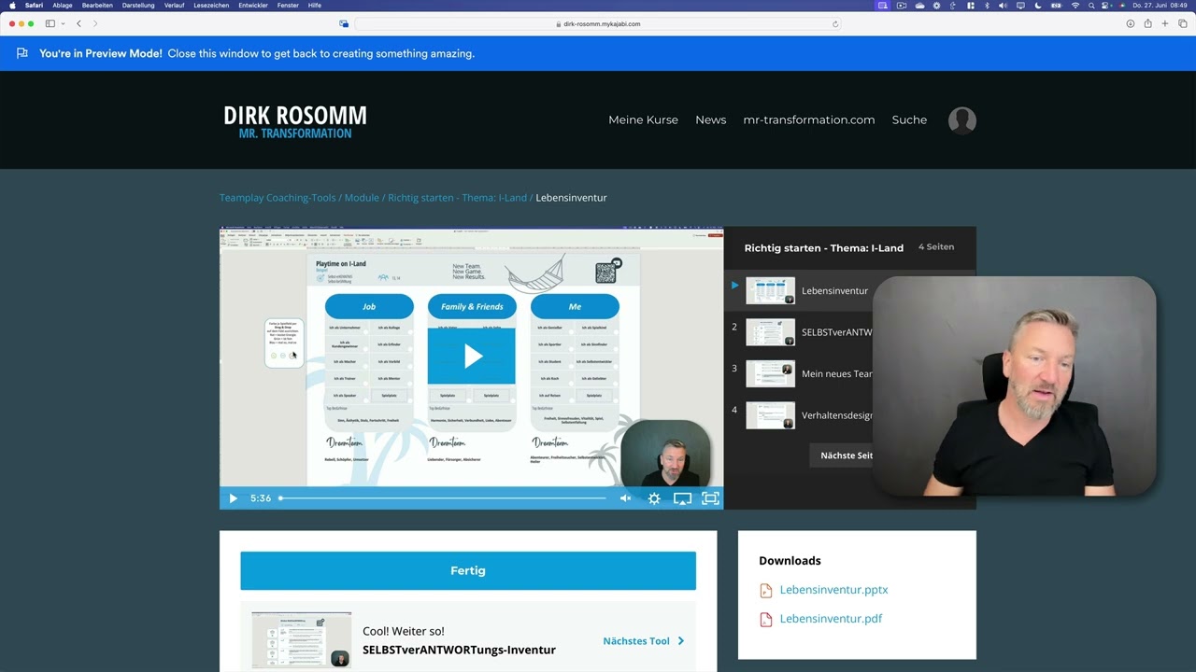This screenshot has width=1196, height=672.
Task: Open Suche in the navigation
Action: pos(909,119)
